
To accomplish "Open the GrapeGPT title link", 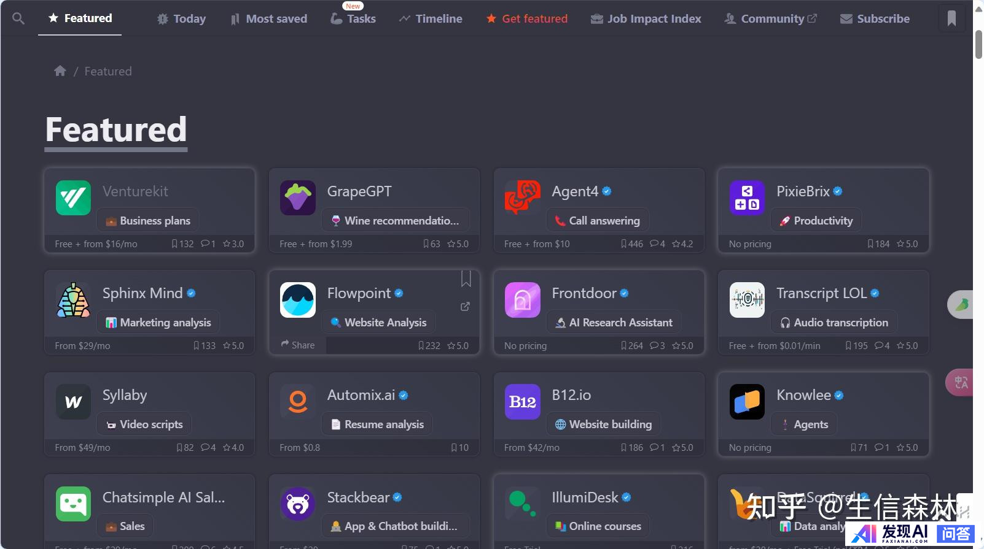I will (359, 191).
